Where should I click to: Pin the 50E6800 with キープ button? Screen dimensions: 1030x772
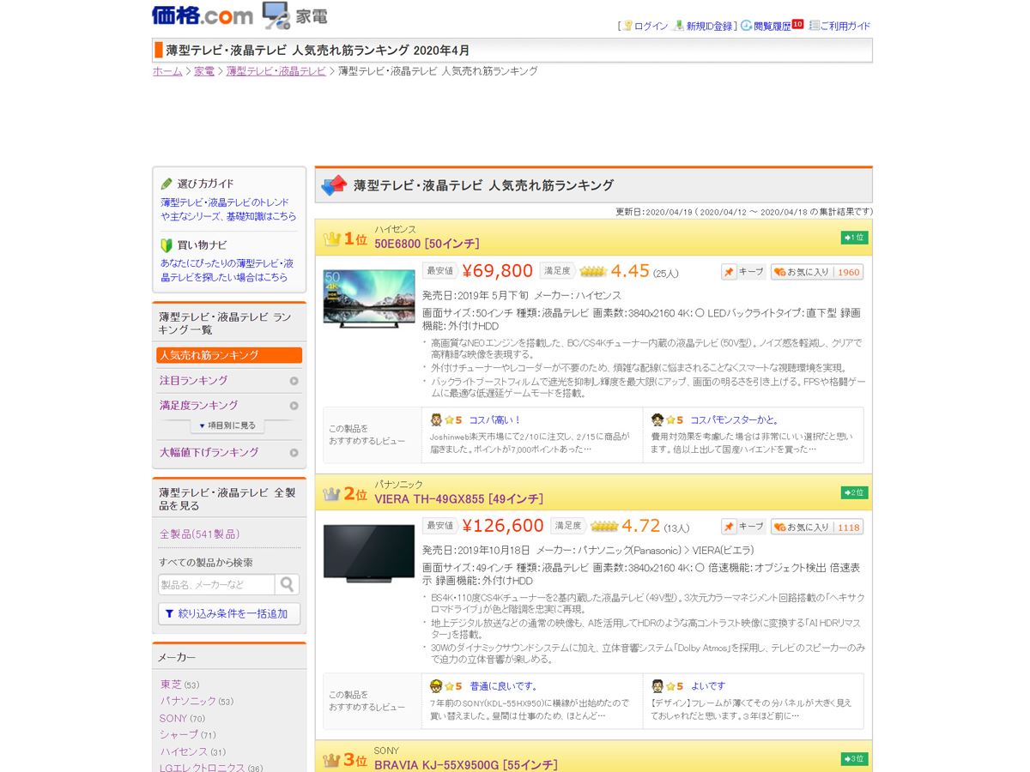[x=743, y=272]
